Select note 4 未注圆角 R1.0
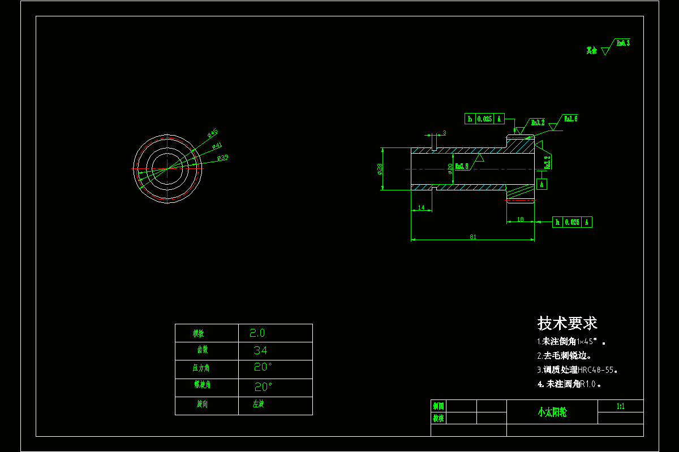Image resolution: width=679 pixels, height=452 pixels. tap(569, 384)
